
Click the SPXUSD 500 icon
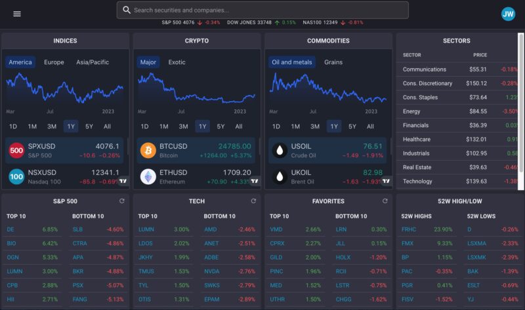click(16, 151)
